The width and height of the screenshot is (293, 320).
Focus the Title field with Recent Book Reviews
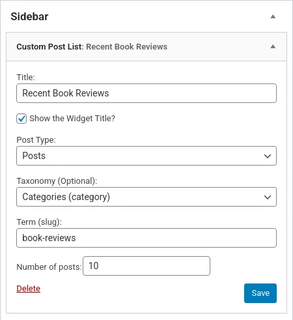point(146,93)
